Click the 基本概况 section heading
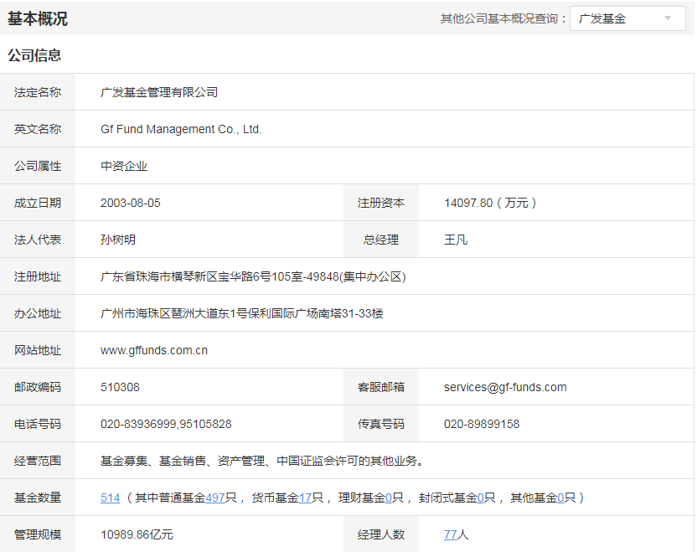Screen dimensions: 697x552 (38, 18)
